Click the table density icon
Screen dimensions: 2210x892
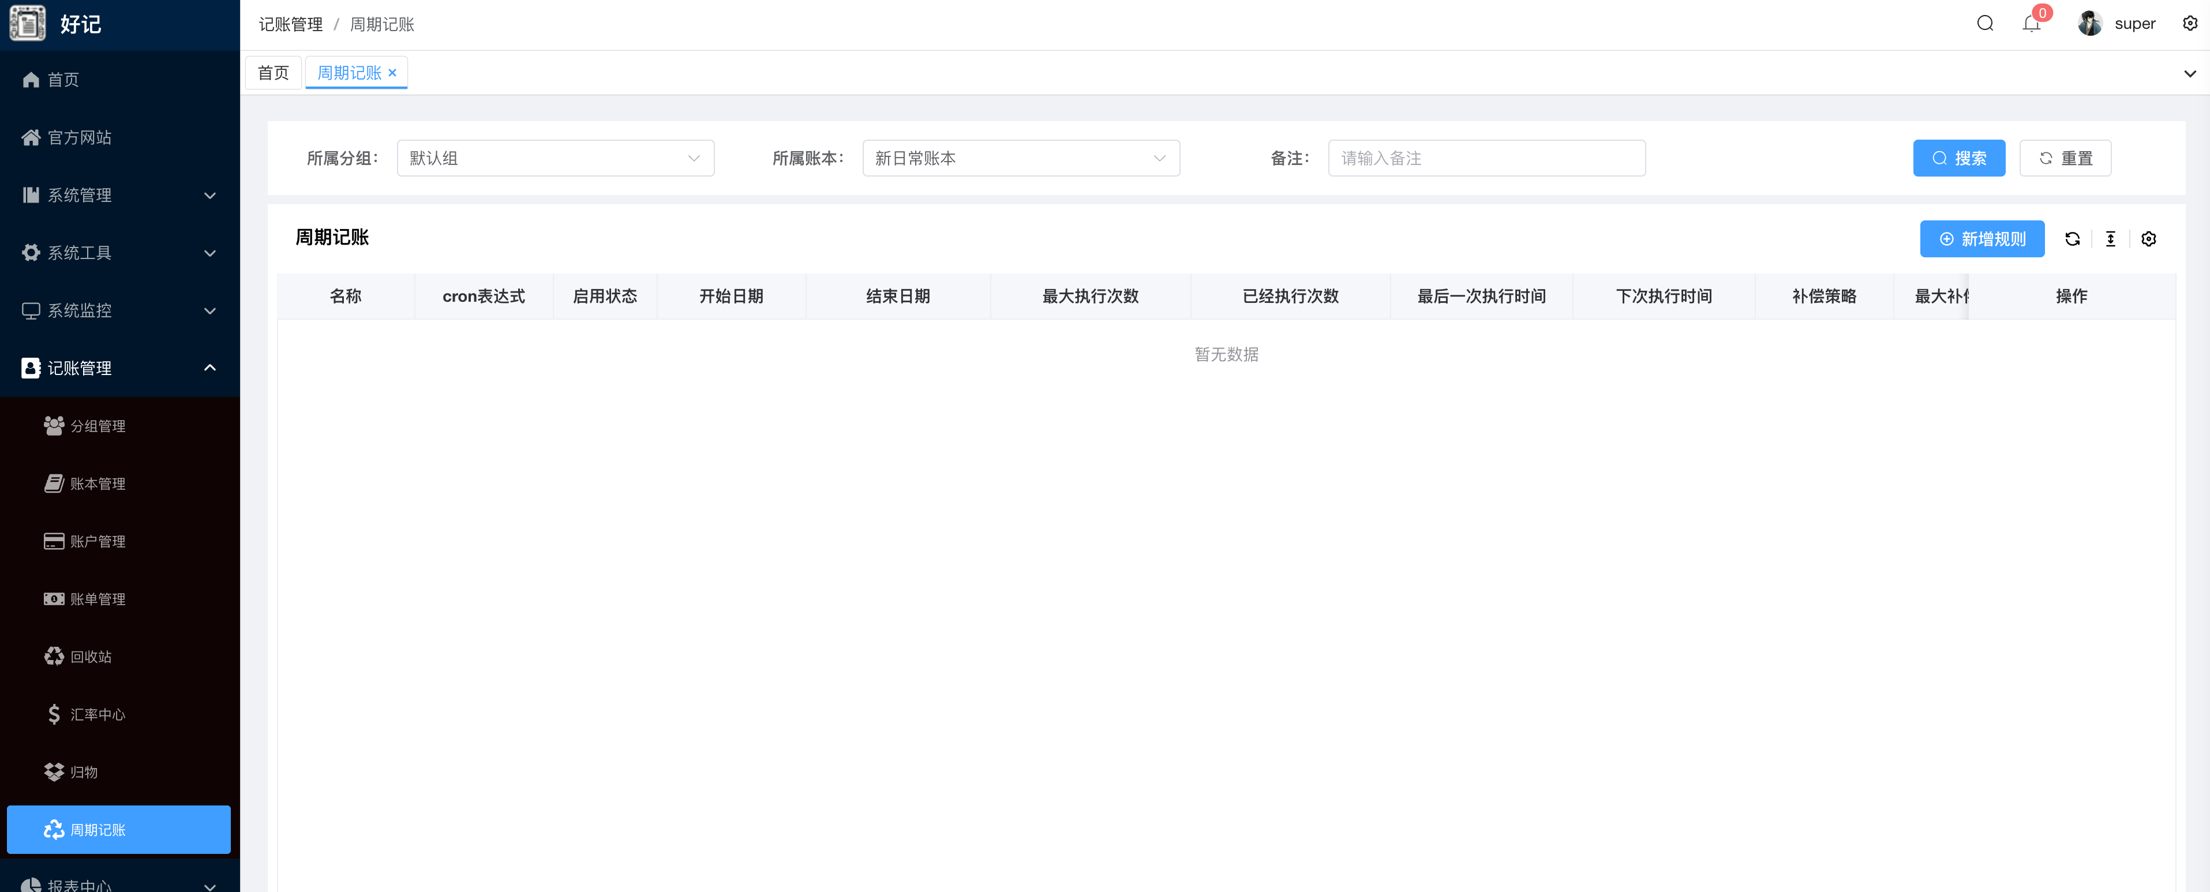tap(2111, 238)
